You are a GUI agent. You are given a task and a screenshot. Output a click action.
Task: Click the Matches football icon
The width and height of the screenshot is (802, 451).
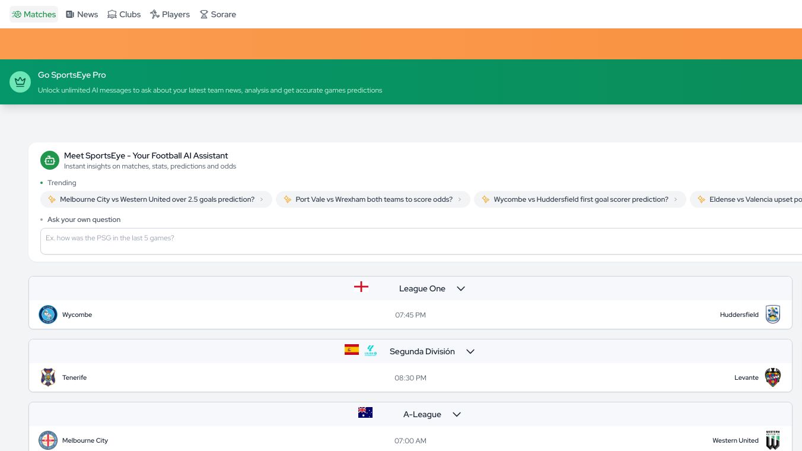click(17, 14)
